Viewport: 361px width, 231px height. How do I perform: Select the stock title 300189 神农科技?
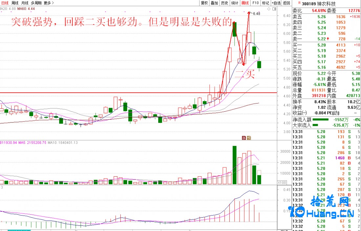[319, 4]
